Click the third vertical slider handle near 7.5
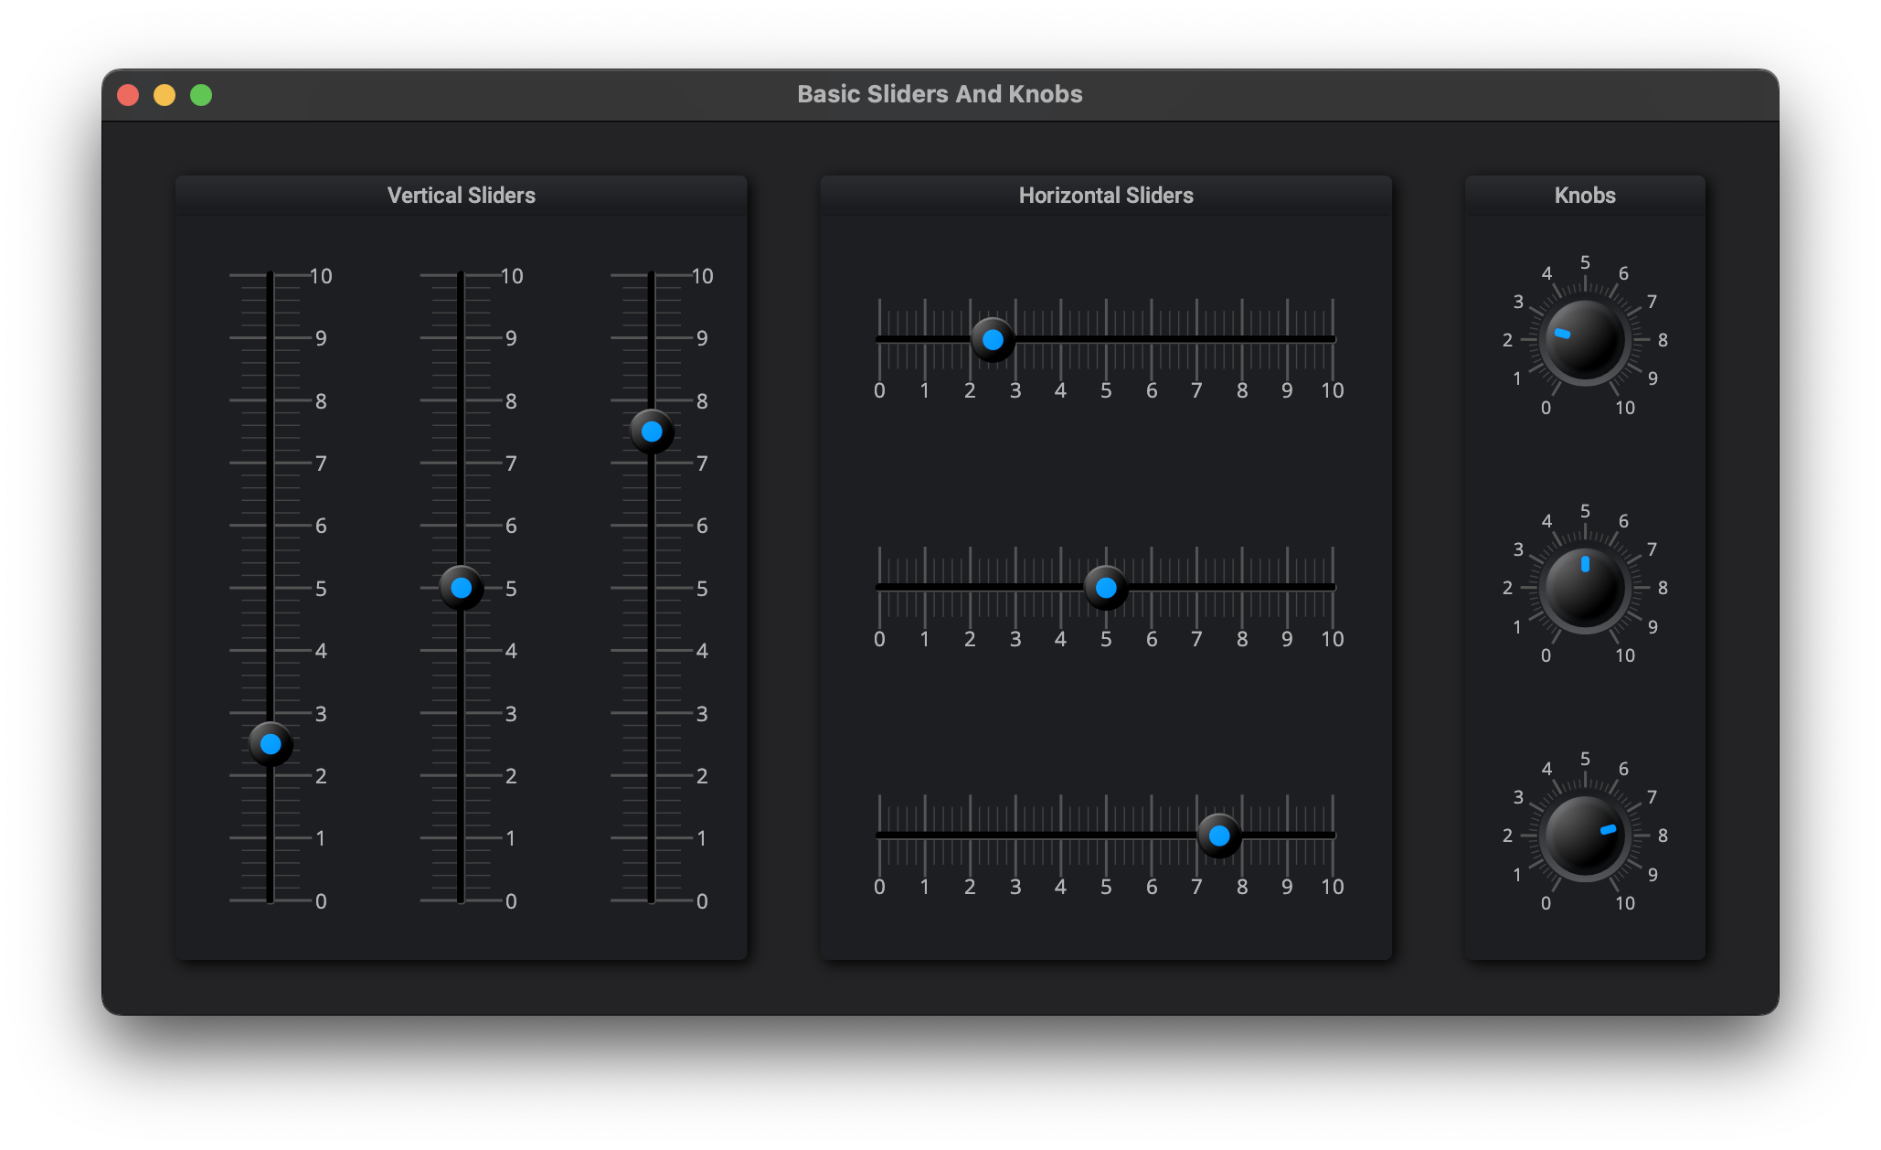 tap(652, 431)
